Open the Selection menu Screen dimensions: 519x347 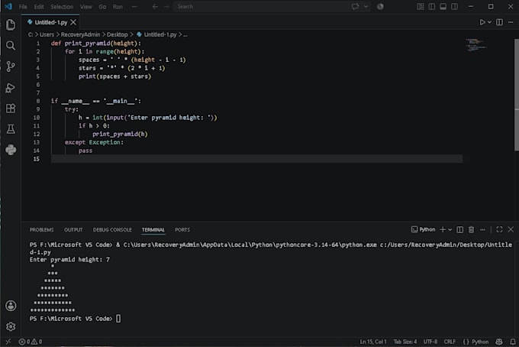point(62,7)
